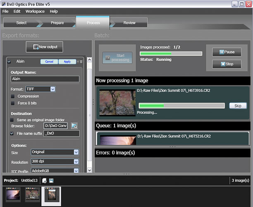Pause the batch processing
Screen dimensions: 253x207
coord(227,52)
